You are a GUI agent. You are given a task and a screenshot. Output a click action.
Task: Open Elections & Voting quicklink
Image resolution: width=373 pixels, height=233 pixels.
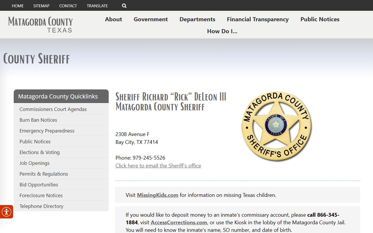point(61,152)
